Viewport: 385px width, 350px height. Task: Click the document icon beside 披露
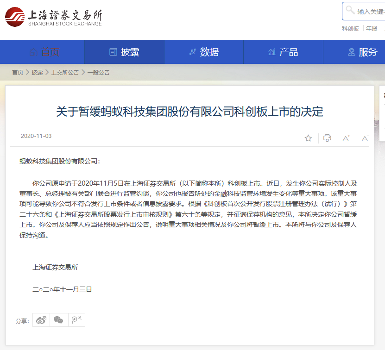[113, 52]
